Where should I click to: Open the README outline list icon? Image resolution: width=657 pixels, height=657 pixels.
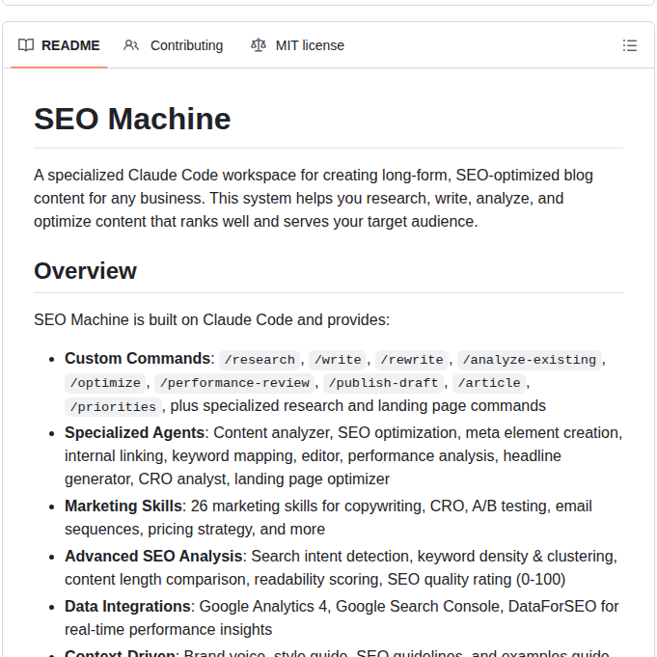(630, 45)
